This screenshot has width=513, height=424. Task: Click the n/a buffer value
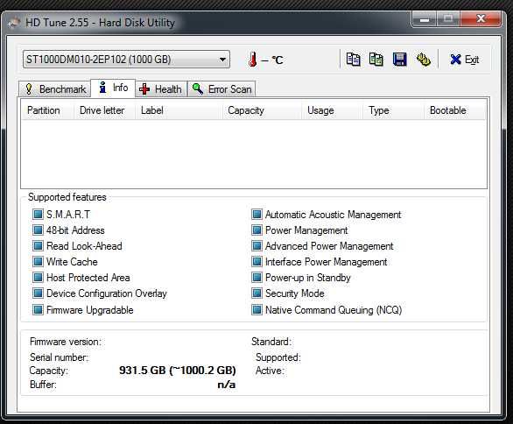[227, 385]
